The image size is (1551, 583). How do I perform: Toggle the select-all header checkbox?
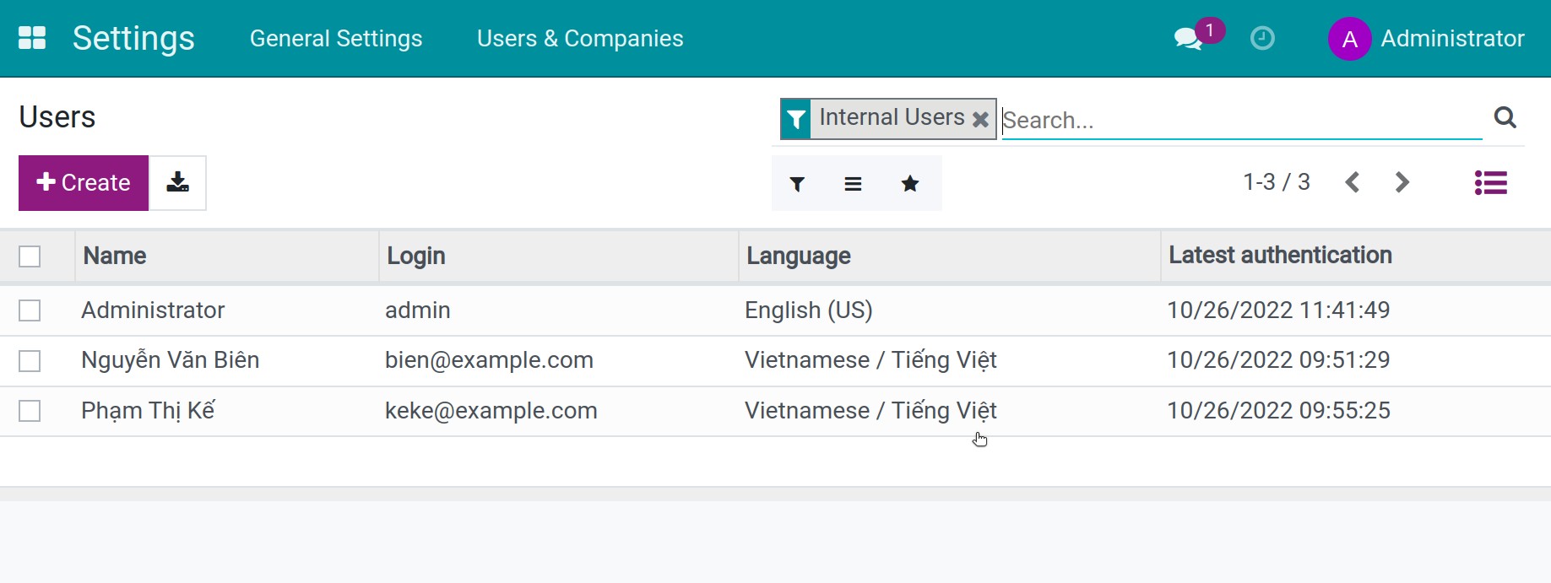click(x=30, y=256)
